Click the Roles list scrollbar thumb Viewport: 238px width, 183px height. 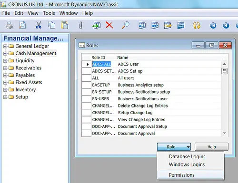pos(225,71)
